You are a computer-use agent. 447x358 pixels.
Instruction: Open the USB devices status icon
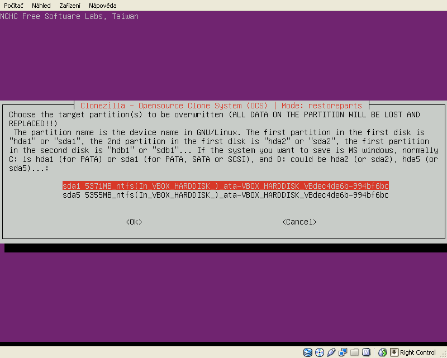331,352
